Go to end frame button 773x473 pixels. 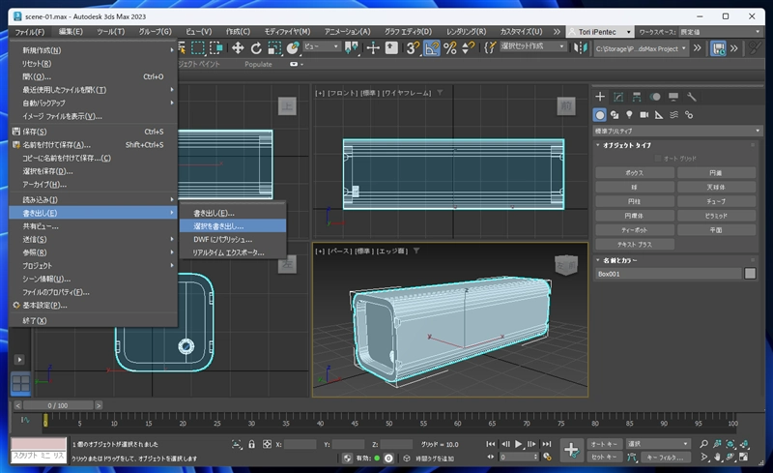coord(546,444)
